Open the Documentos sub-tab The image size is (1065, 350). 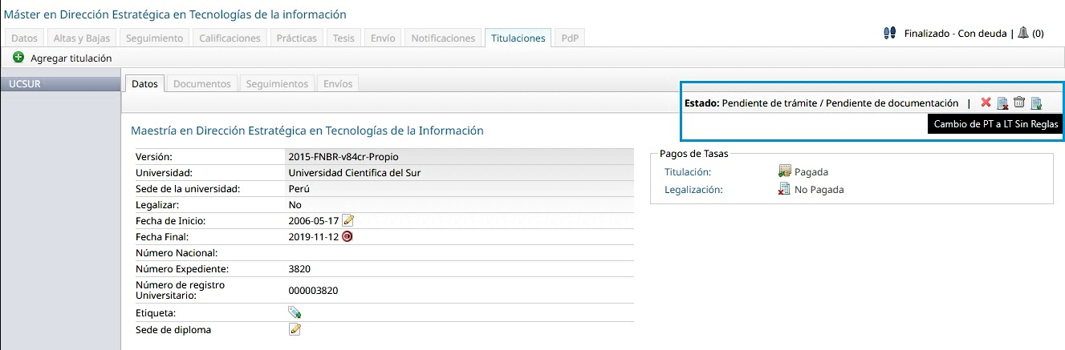pyautogui.click(x=202, y=83)
